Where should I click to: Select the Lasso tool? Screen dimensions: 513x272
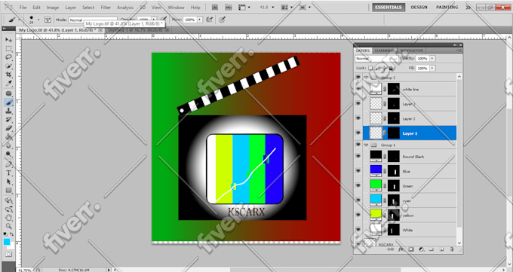coord(8,57)
